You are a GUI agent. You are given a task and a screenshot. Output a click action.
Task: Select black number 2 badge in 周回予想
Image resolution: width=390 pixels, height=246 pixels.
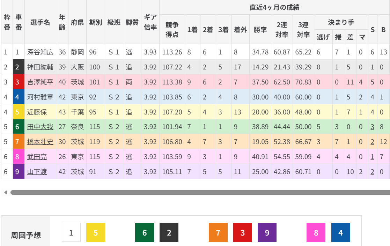pyautogui.click(x=169, y=232)
